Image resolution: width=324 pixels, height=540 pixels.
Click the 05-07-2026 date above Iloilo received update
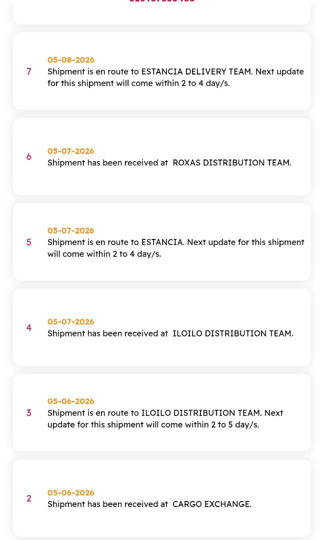click(71, 322)
